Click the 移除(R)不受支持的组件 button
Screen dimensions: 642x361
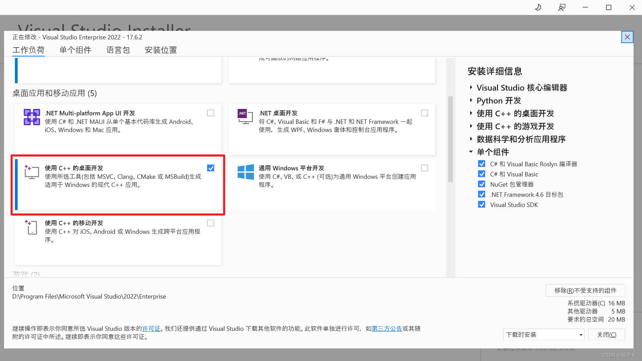pos(585,290)
